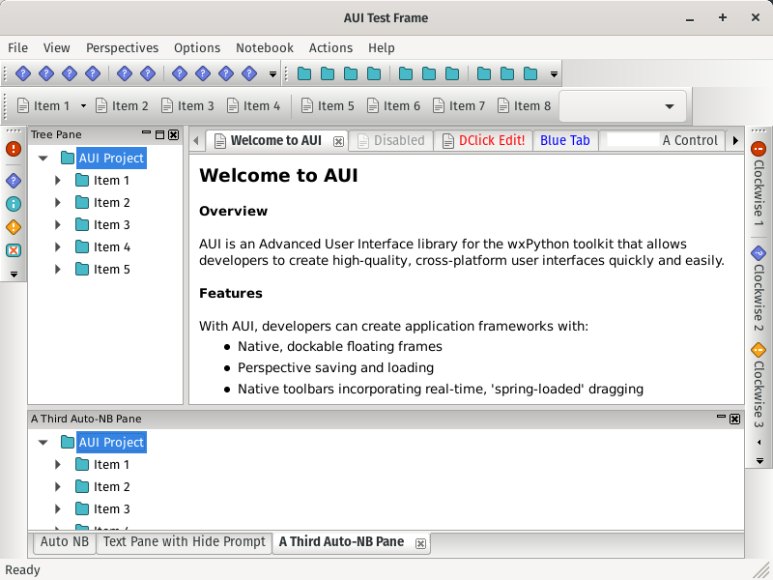The width and height of the screenshot is (773, 580).
Task: Open the Notebook menu
Action: point(264,47)
